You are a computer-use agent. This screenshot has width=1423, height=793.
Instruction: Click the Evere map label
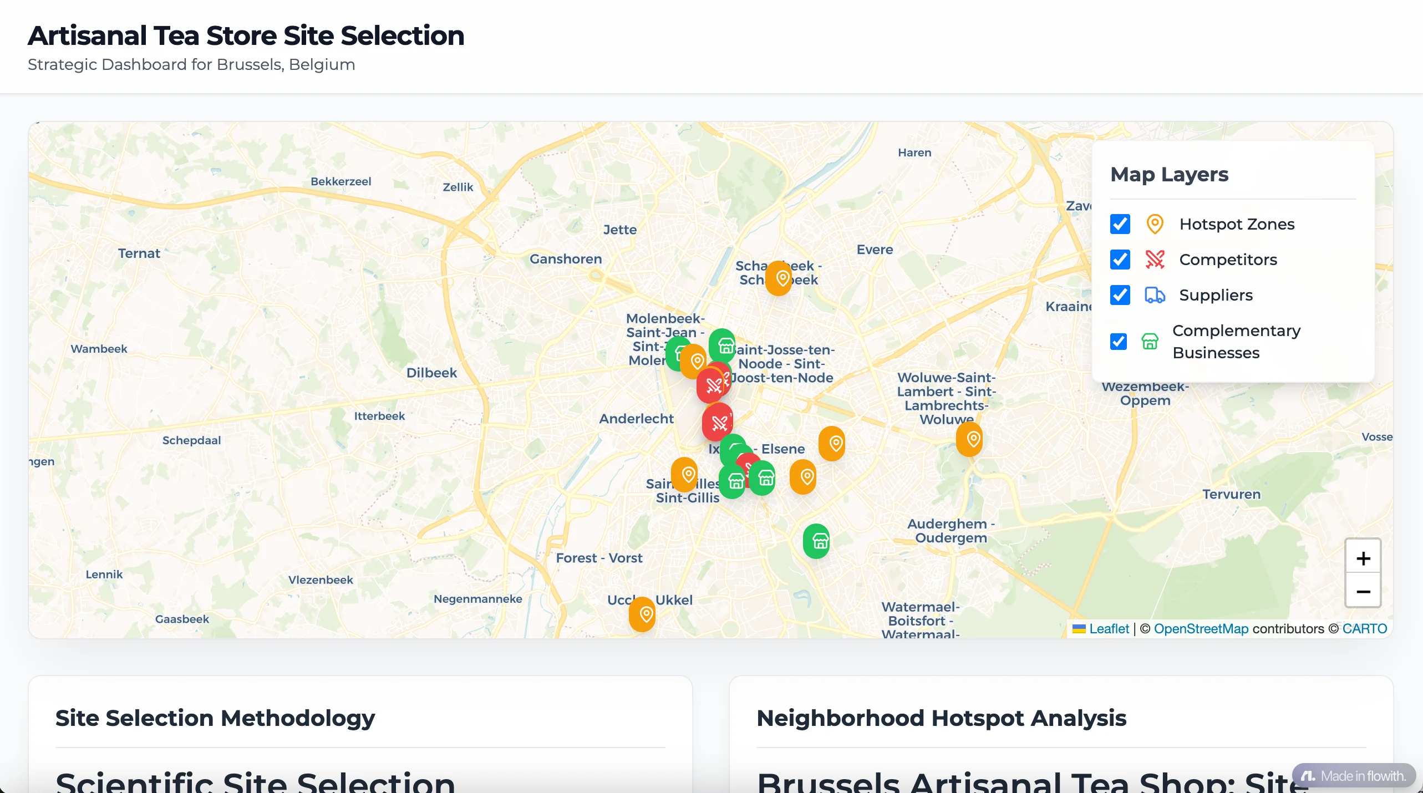[875, 250]
